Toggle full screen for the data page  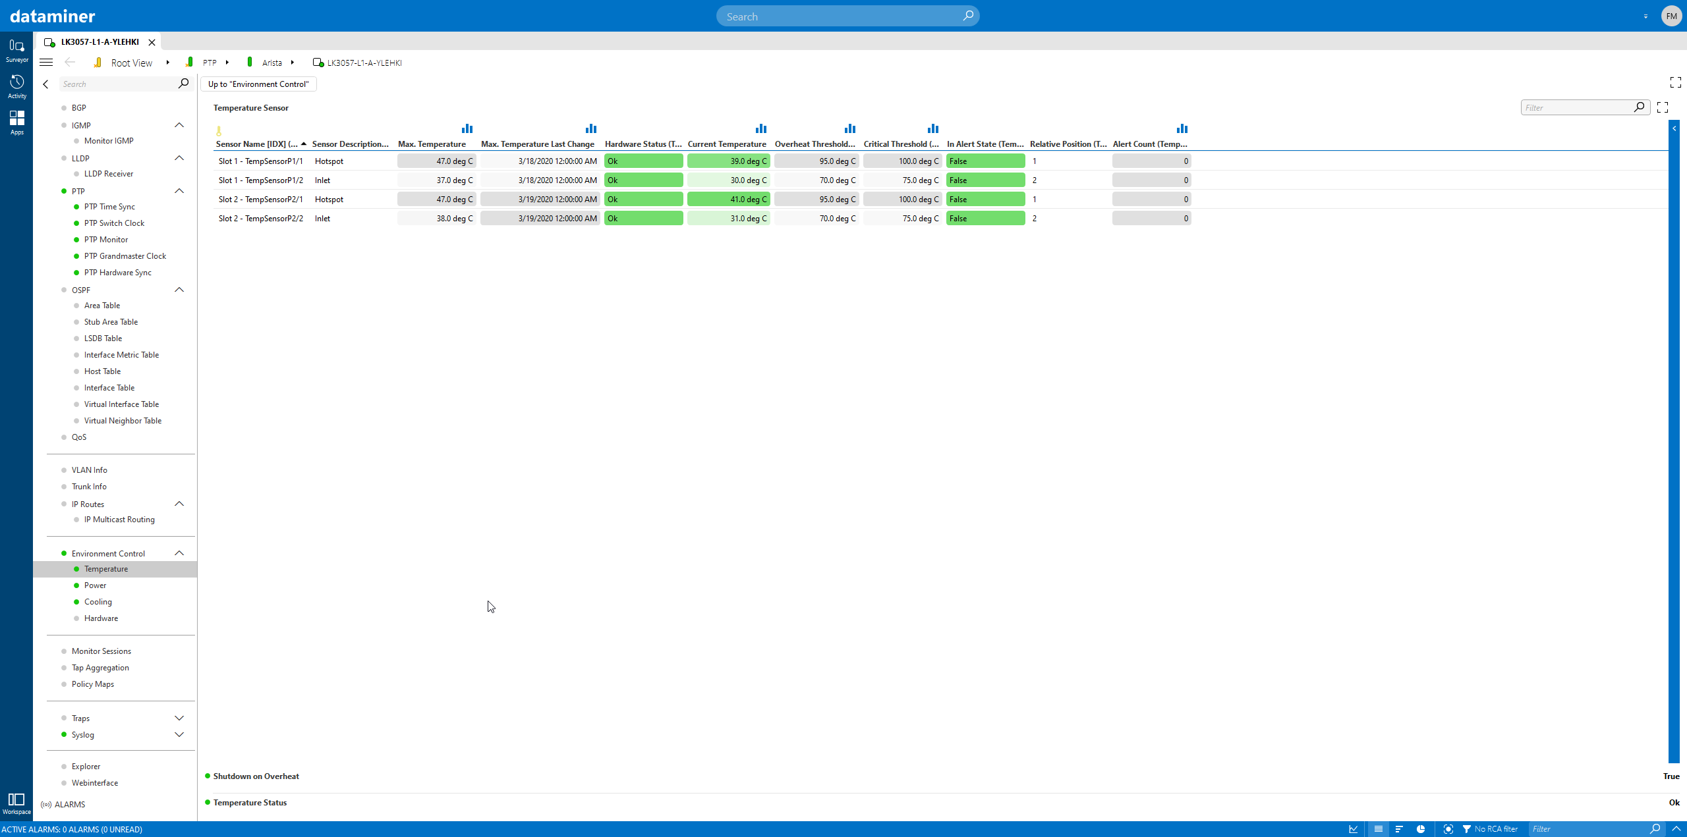click(1675, 82)
